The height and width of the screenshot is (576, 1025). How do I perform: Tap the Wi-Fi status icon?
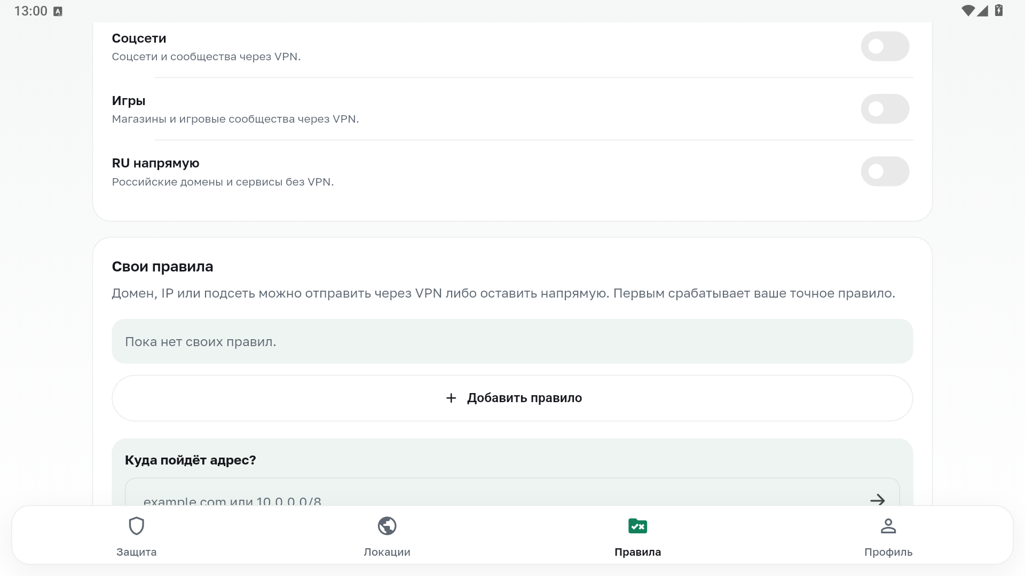(x=967, y=11)
